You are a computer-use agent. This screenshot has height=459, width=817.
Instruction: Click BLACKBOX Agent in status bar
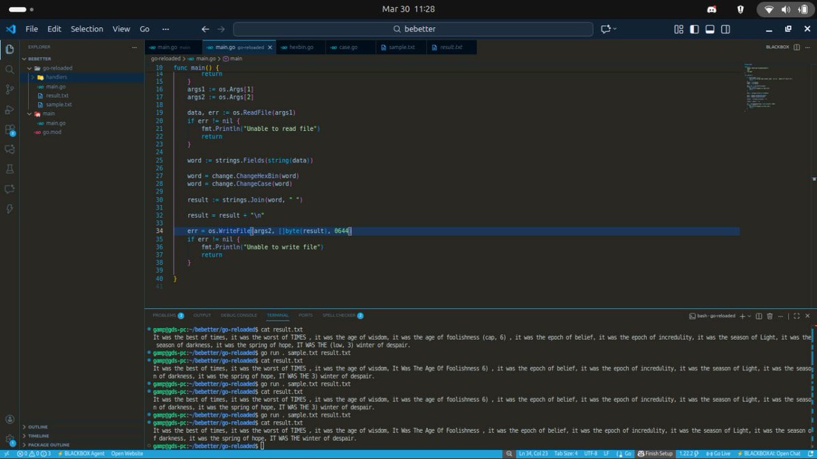(81, 454)
